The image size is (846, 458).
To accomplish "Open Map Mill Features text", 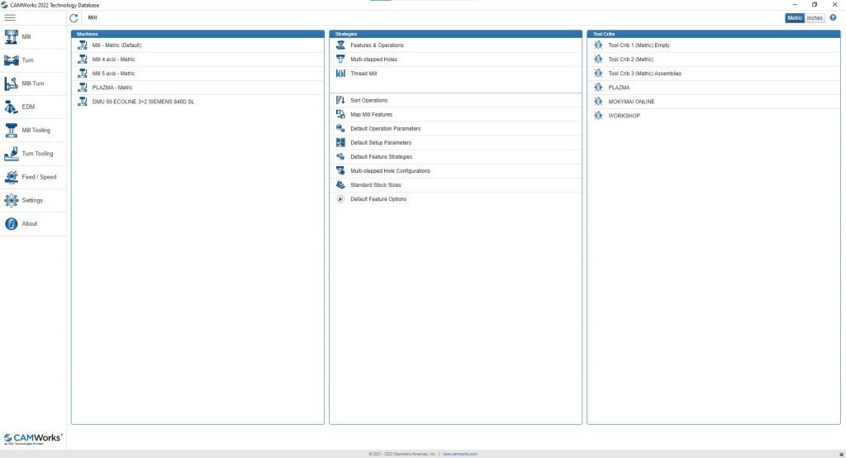I will click(372, 114).
